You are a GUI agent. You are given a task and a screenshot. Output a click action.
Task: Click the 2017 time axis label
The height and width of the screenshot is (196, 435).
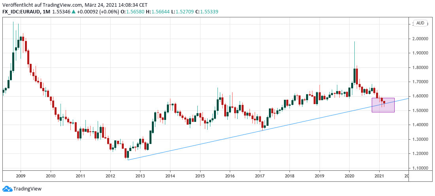coord(260,176)
